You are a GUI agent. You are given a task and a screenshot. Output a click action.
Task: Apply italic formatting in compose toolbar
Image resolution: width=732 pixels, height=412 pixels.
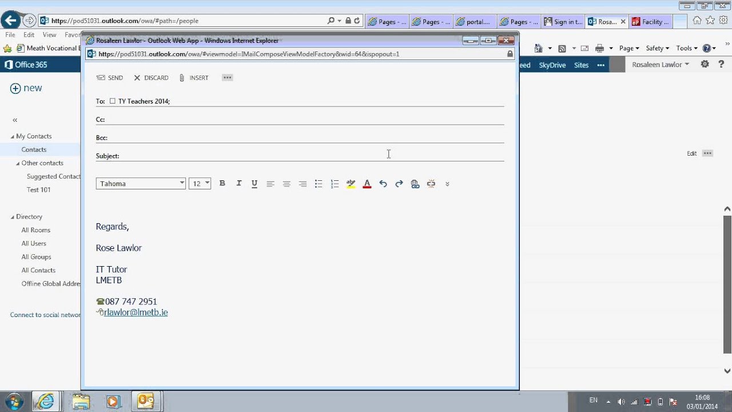[x=239, y=183]
